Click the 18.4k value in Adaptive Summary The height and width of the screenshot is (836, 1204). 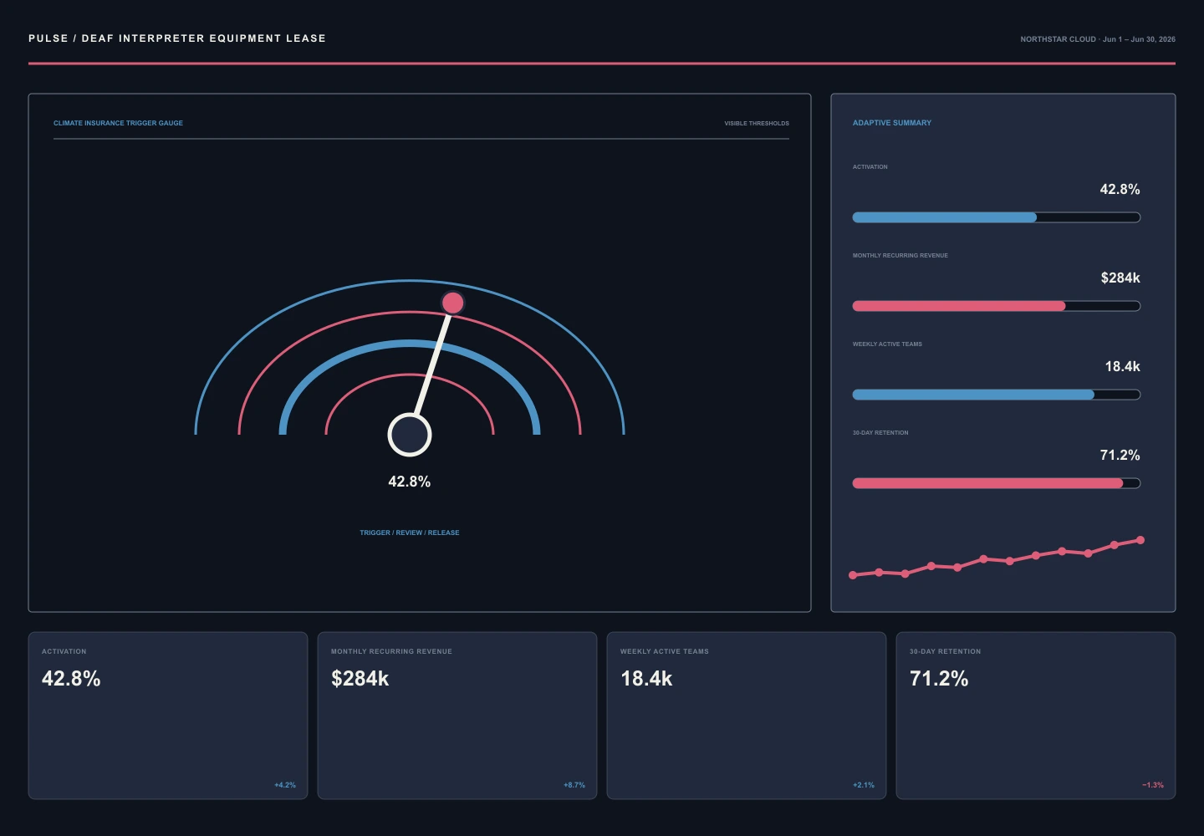(x=1122, y=367)
